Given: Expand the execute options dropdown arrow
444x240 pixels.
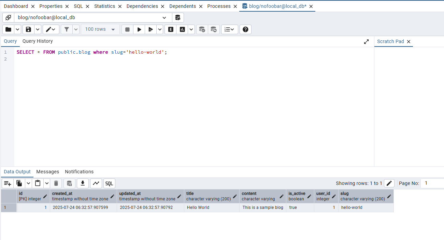Looking at the screenshot, I should [160, 29].
